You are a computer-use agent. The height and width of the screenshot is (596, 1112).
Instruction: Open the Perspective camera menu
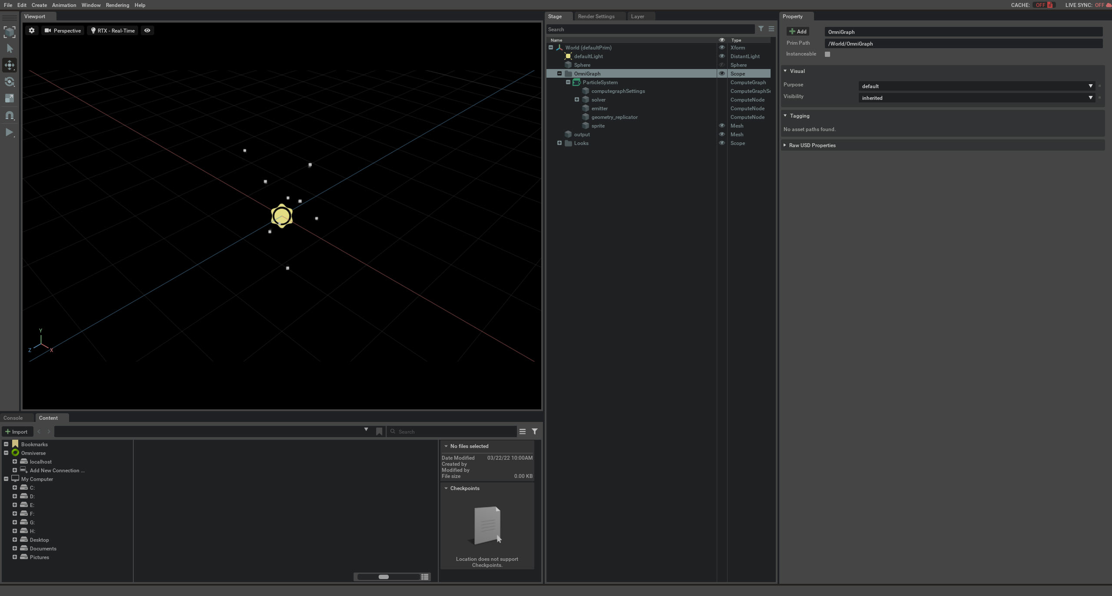[63, 30]
